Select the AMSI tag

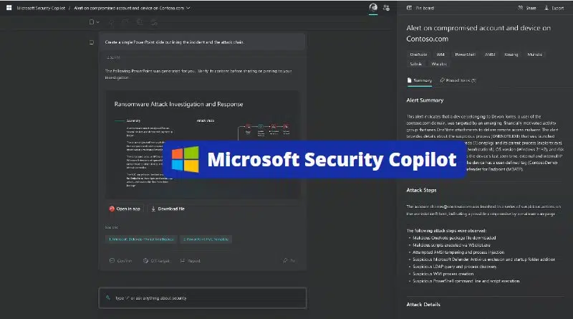(x=490, y=54)
